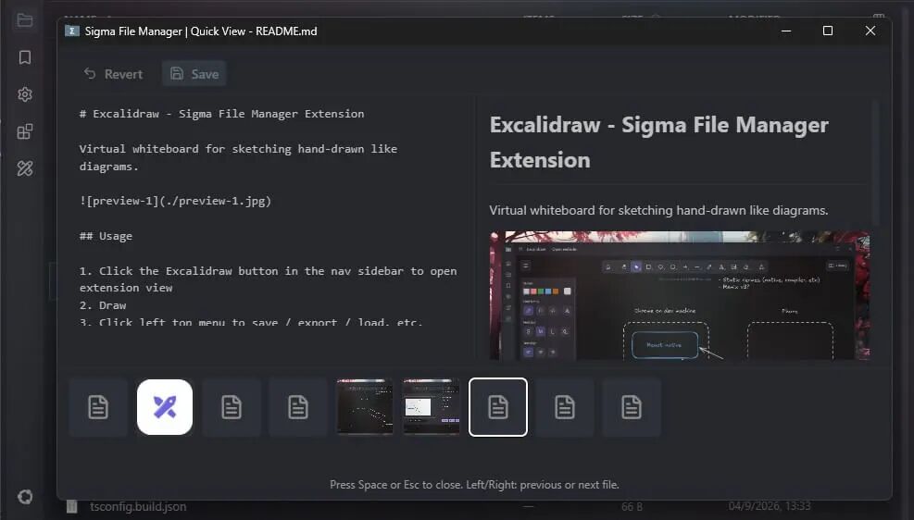914x520 pixels.
Task: Save the README.md edits
Action: [194, 74]
